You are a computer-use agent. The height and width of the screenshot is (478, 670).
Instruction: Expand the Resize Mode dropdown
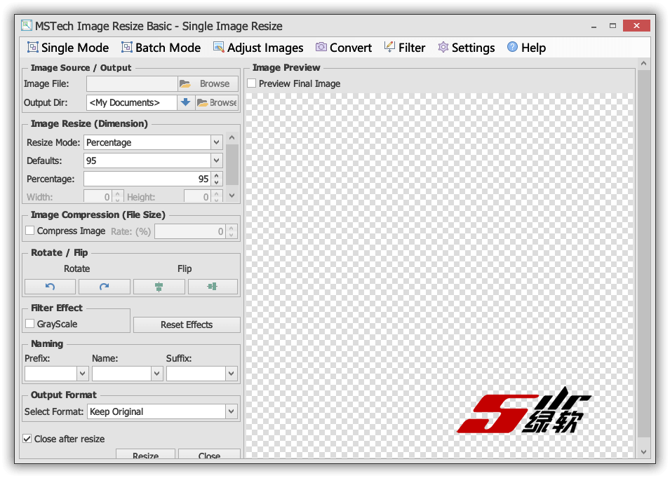pos(216,142)
